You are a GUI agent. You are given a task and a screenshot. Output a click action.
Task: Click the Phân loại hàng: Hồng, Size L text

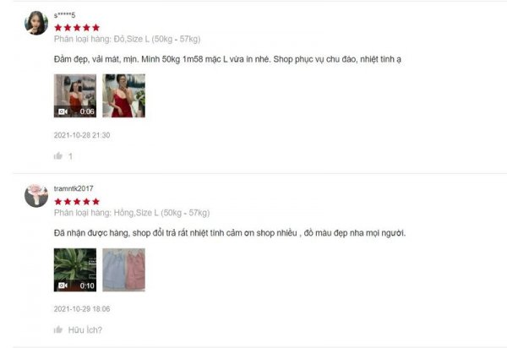click(132, 213)
